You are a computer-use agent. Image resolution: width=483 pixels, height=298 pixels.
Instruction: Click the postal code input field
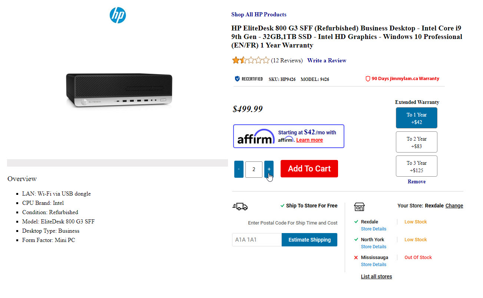tap(257, 240)
